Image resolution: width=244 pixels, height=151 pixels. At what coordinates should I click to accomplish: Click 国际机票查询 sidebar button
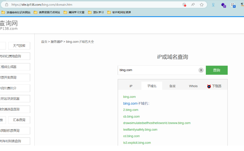tap(15, 131)
